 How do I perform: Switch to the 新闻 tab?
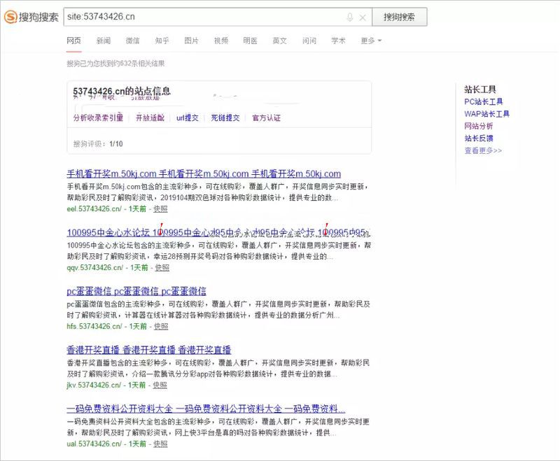click(x=103, y=41)
